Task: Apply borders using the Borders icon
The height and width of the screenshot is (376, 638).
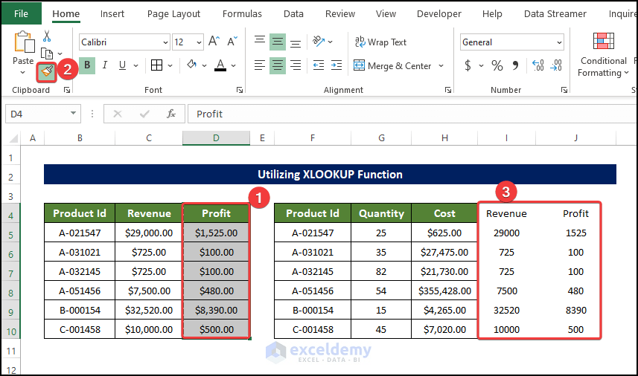Action: 156,65
